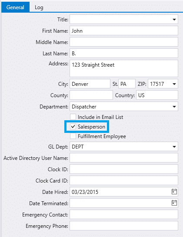Click the Emergency Contact input field

(x=124, y=214)
